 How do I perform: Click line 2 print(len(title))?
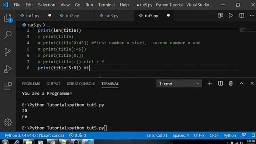point(60,30)
